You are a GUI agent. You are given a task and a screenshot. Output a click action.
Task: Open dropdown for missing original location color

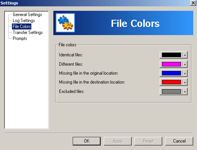(x=185, y=73)
